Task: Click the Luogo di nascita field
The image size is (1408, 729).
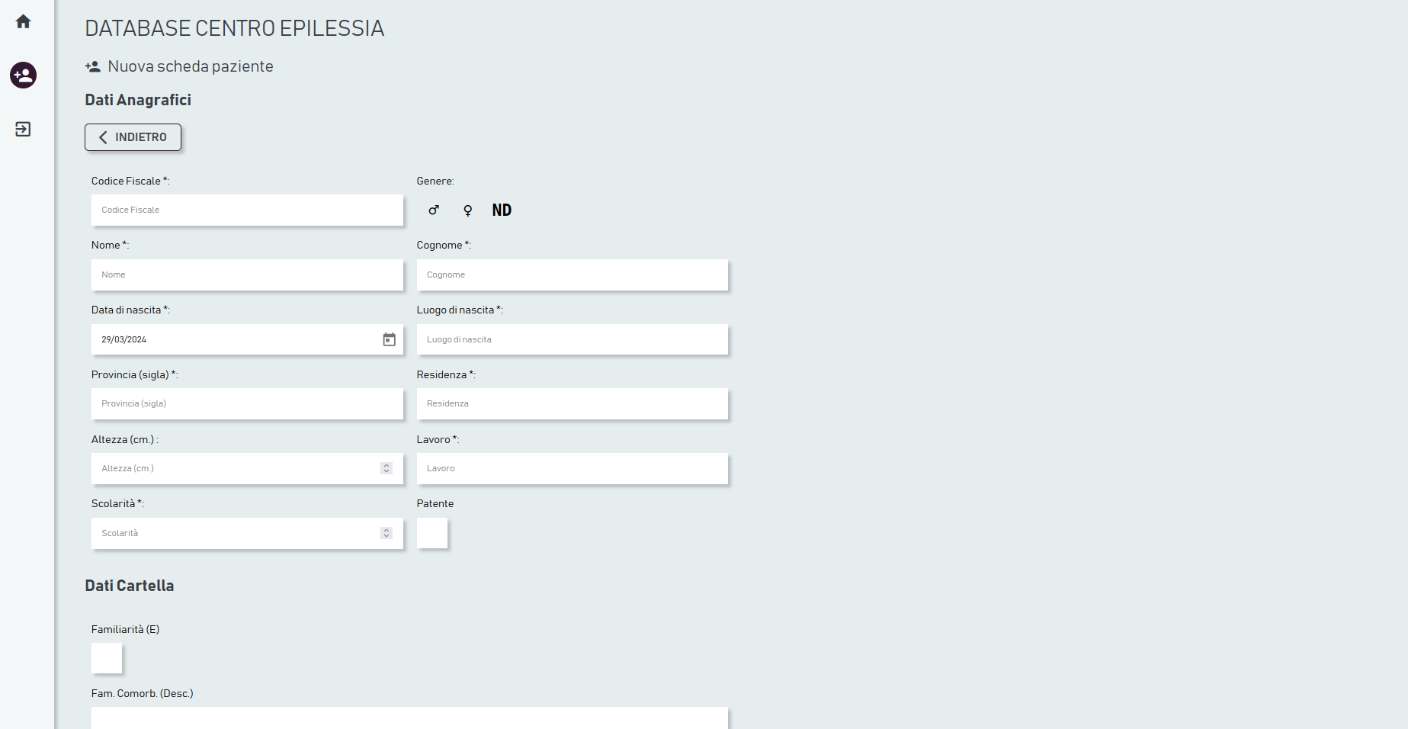Action: click(x=573, y=339)
